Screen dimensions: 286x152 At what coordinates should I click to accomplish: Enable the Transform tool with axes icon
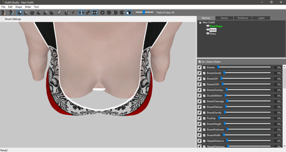[x=67, y=13]
